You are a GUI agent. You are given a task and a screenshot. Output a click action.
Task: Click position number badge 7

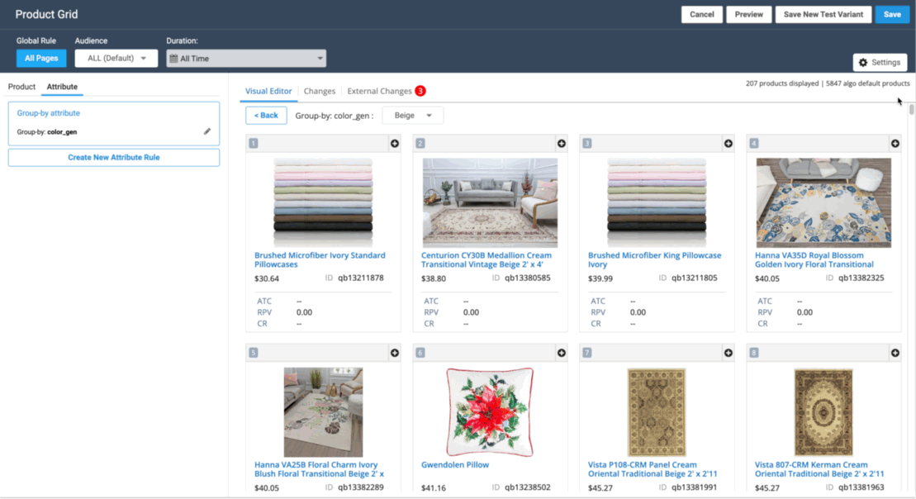click(x=587, y=352)
